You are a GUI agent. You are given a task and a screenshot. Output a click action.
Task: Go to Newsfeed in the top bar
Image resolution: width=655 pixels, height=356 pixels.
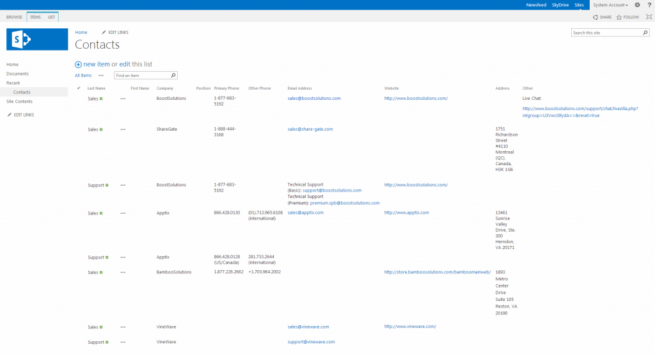click(x=536, y=5)
